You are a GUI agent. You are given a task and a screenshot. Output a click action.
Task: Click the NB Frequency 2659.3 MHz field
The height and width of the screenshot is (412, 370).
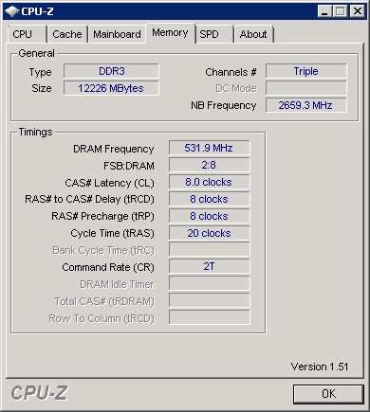tap(306, 105)
